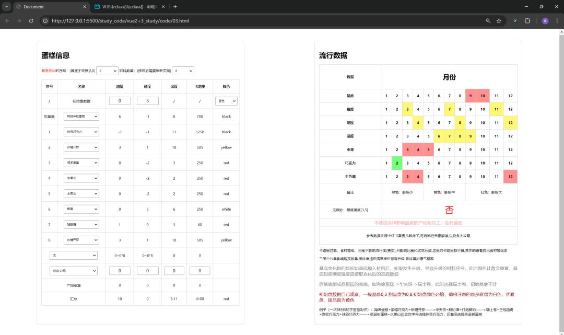Open the name dropdown in row 6
The height and width of the screenshot is (335, 564).
coord(81,209)
